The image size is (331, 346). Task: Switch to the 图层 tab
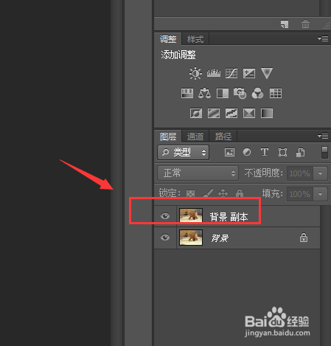tap(168, 136)
